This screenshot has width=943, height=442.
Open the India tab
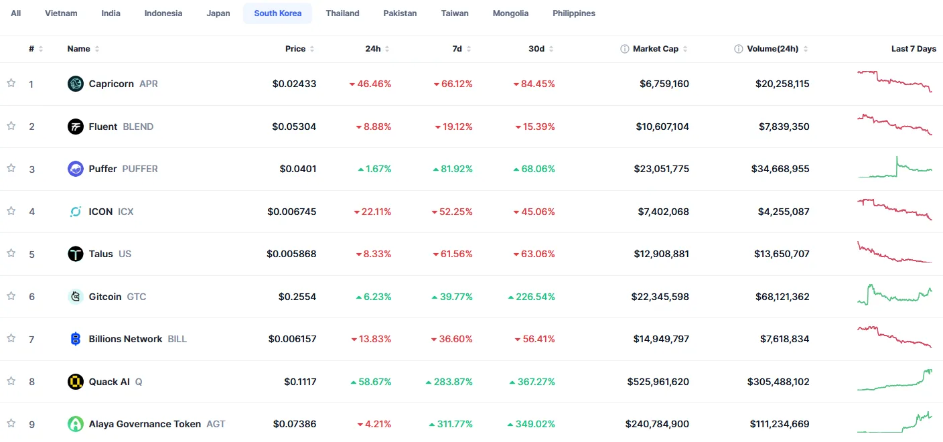(111, 13)
